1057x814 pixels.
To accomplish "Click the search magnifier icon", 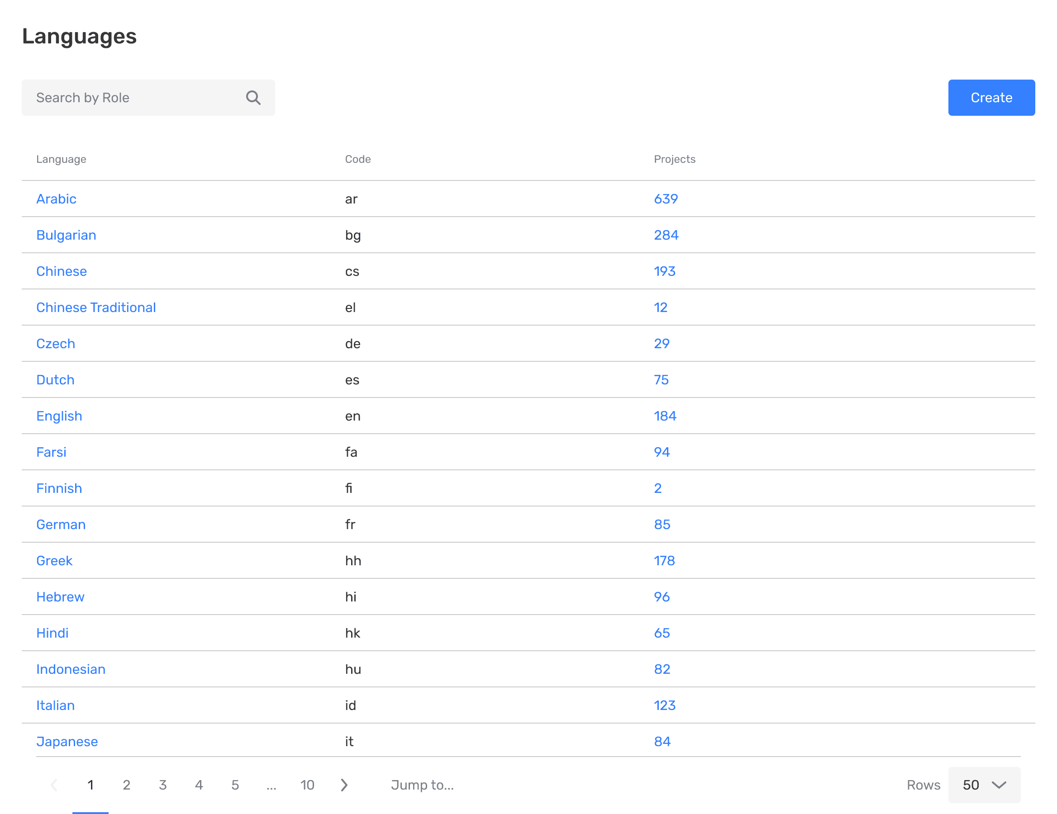I will coord(253,98).
